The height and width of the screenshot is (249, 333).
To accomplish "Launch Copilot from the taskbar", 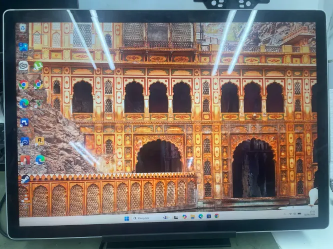I will tap(184, 217).
